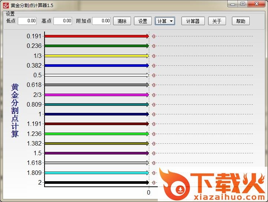The height and width of the screenshot is (202, 268).
Task: Click the olive 1.382 ratio bar
Action: [97, 143]
